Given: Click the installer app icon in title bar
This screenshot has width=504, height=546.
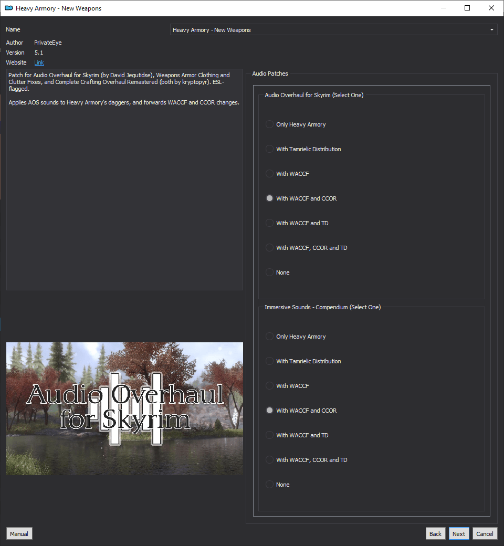Looking at the screenshot, I should (9, 8).
